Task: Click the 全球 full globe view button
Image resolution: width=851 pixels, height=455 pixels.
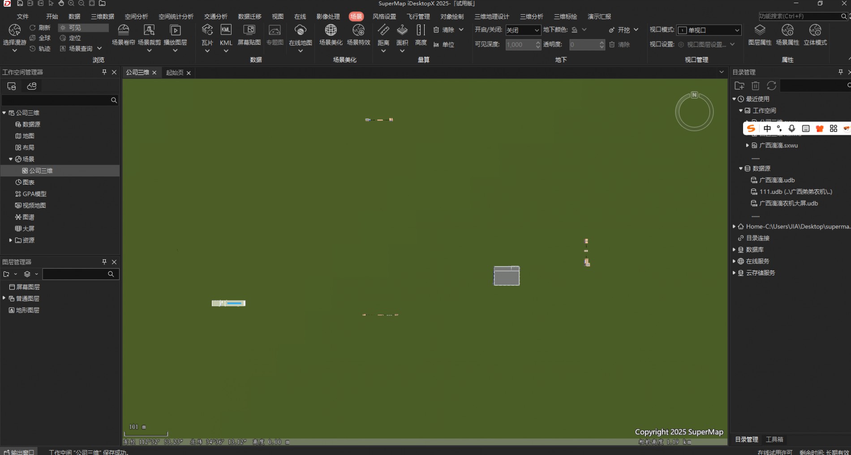Action: pyautogui.click(x=40, y=38)
